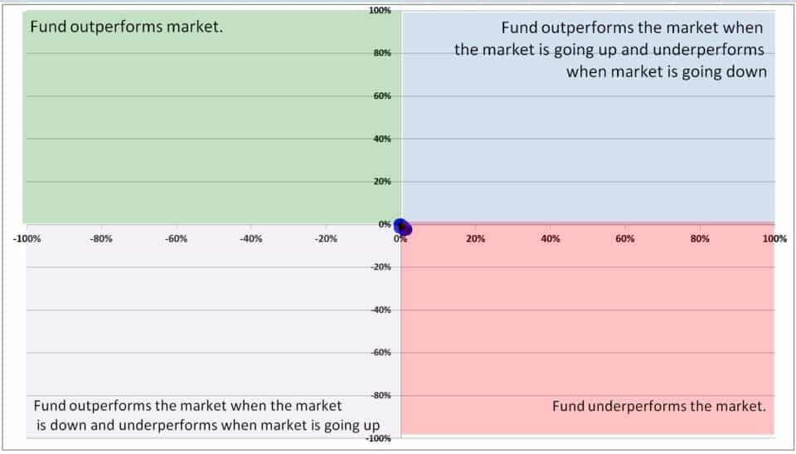Select the text box ending 'underperforms when market is going up'
Screen dimensions: 796x454
point(206,415)
